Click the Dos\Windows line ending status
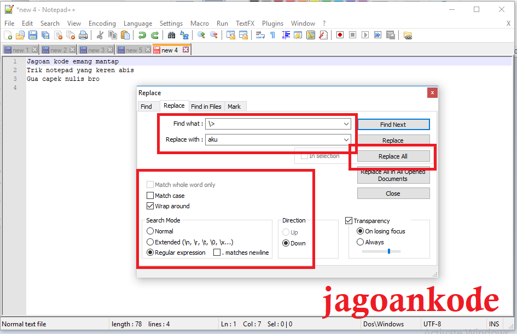Image resolution: width=517 pixels, height=334 pixels. (x=383, y=324)
